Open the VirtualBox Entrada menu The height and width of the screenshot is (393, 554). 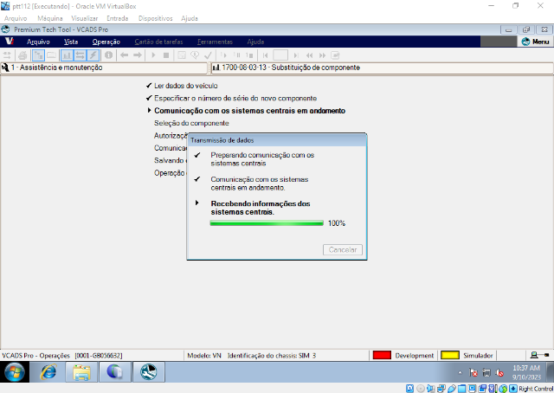[x=118, y=18]
